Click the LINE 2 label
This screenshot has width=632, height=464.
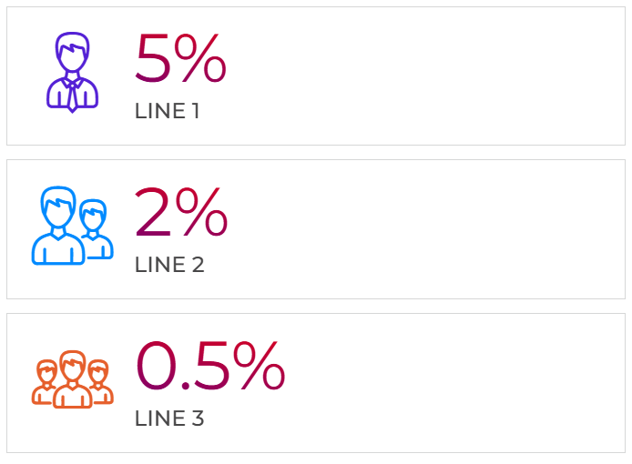point(169,266)
